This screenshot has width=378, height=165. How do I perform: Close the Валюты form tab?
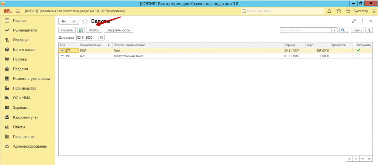371,21
